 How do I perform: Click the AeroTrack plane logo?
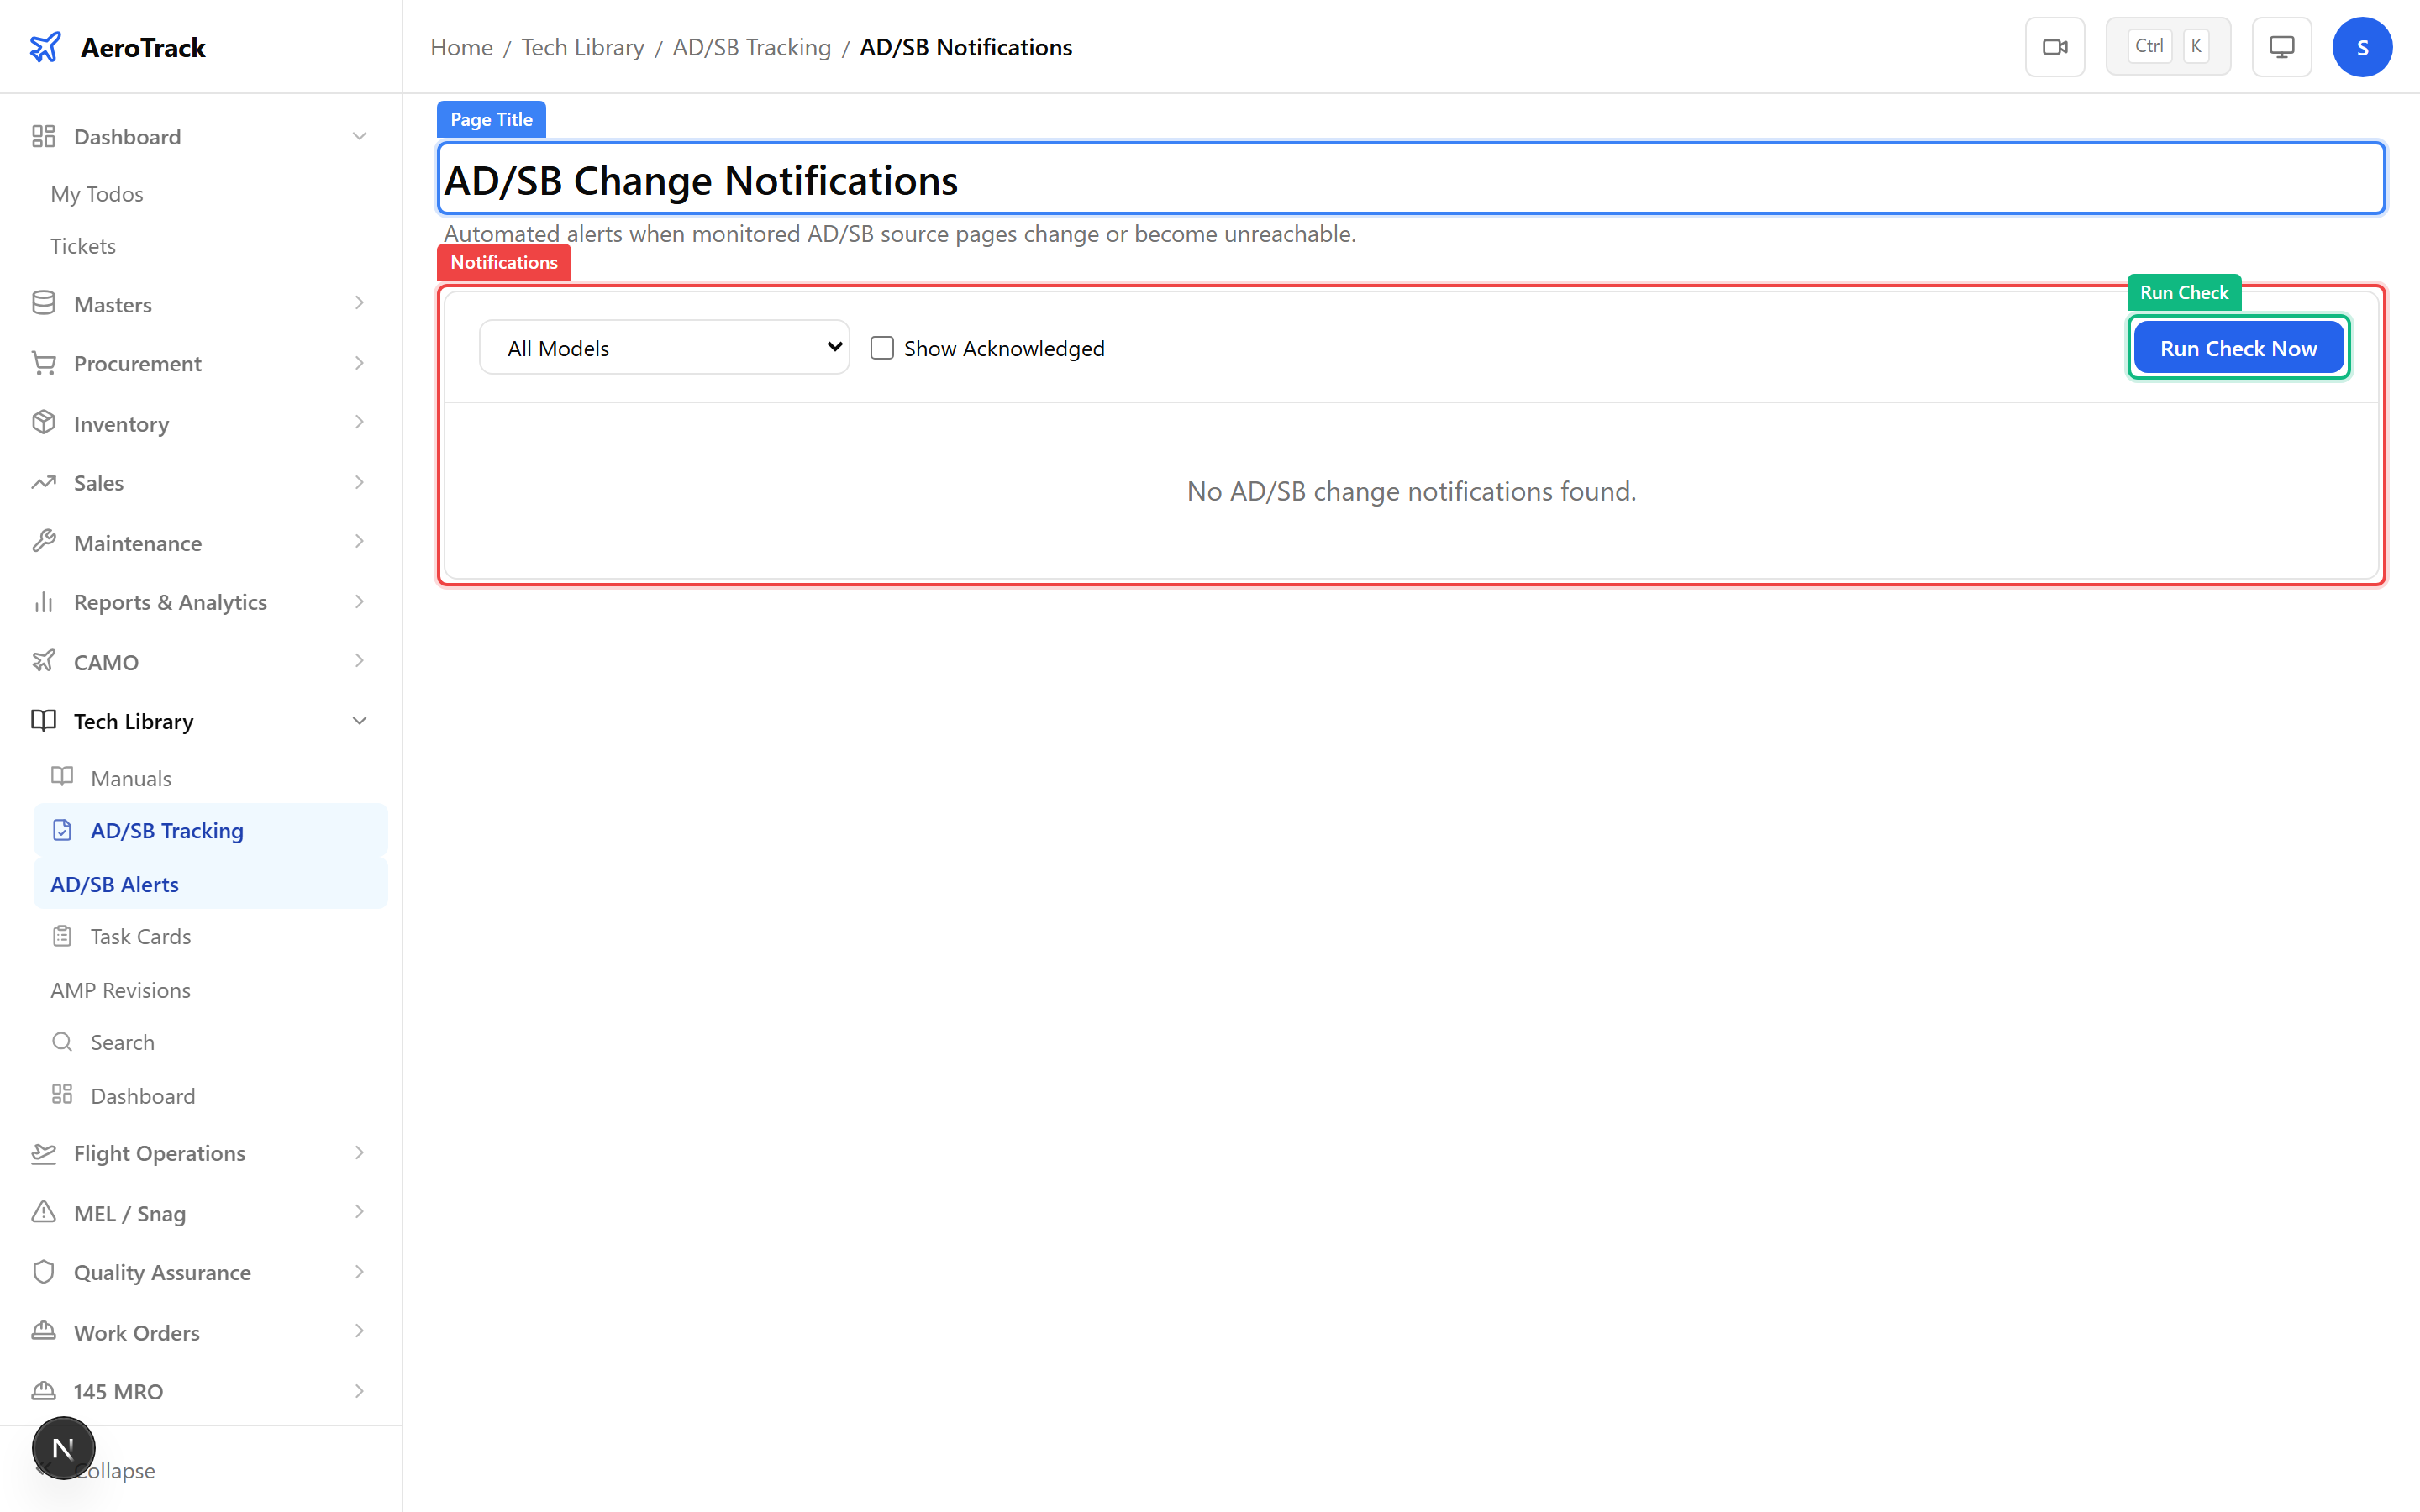45,46
